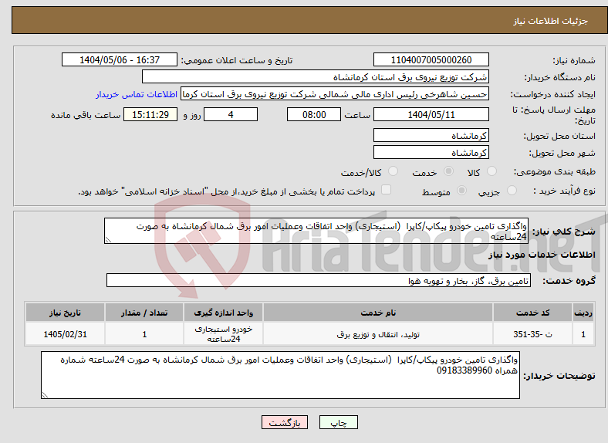Click the شرح کلی نیاز label
Screen dimensions: 608x443
564,232
